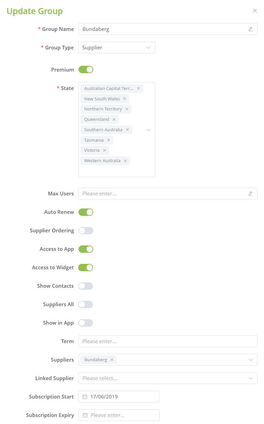Image resolution: width=264 pixels, height=424 pixels.
Task: Open the Suppliers dropdown arrow
Action: coord(251,360)
